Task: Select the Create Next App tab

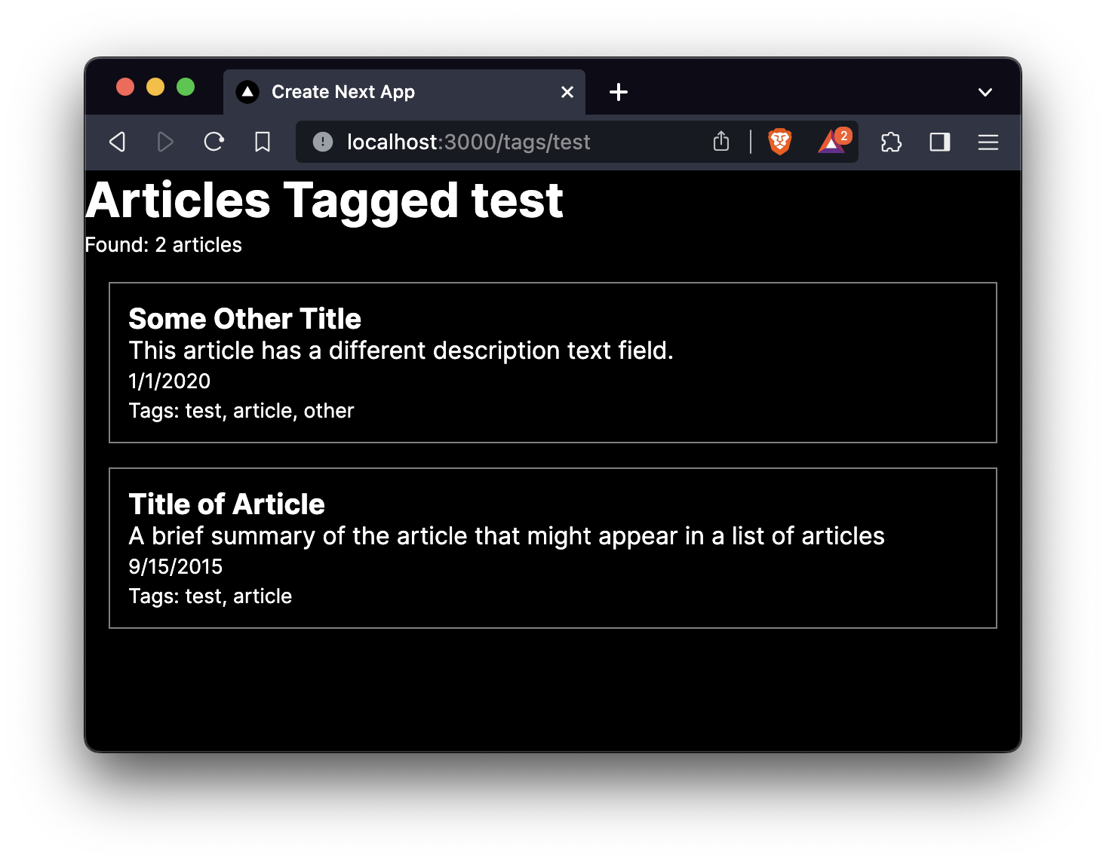Action: click(x=404, y=92)
